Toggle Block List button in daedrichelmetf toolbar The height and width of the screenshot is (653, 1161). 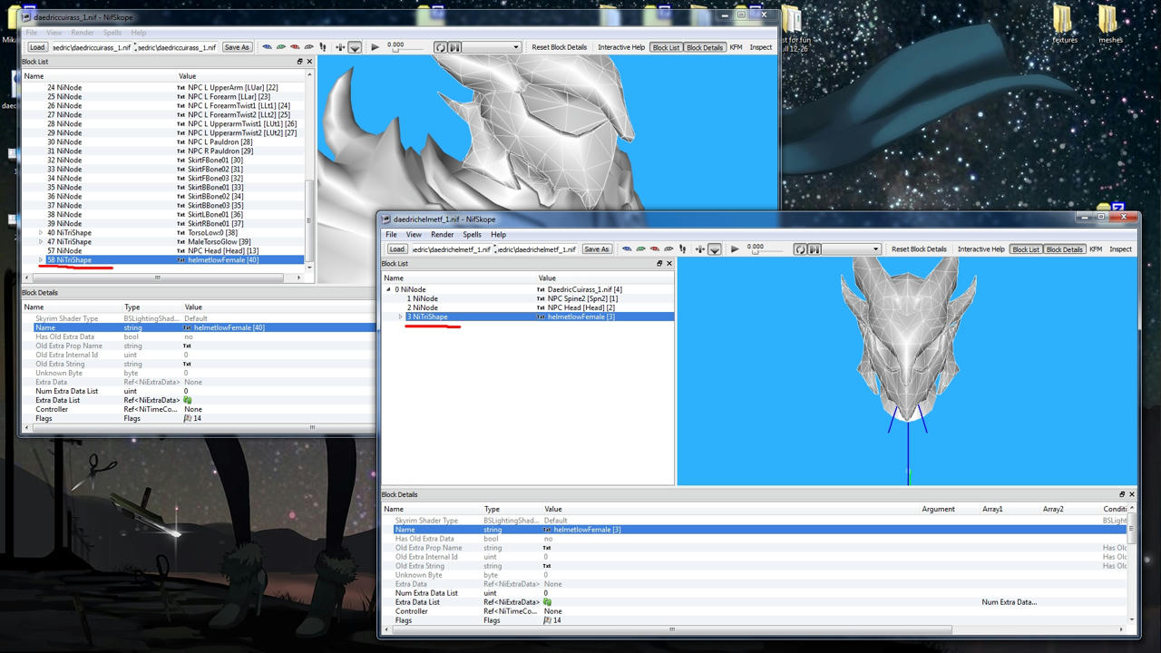tap(1026, 249)
